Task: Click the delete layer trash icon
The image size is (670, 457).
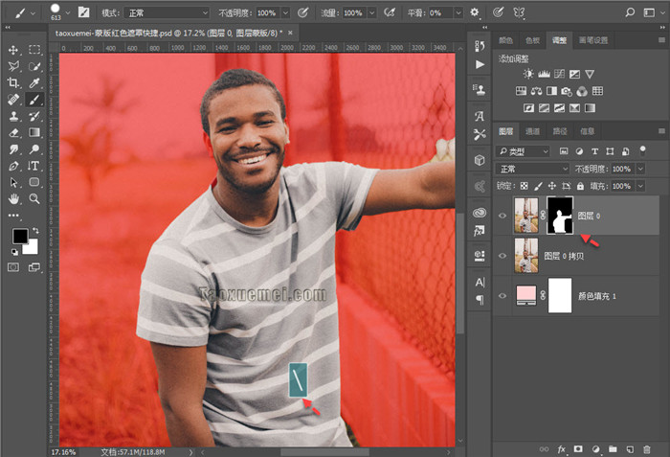Action: coord(648,447)
